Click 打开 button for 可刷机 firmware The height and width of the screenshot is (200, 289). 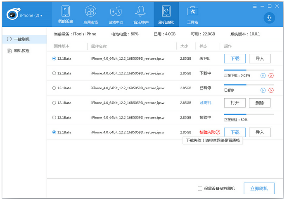(x=235, y=103)
